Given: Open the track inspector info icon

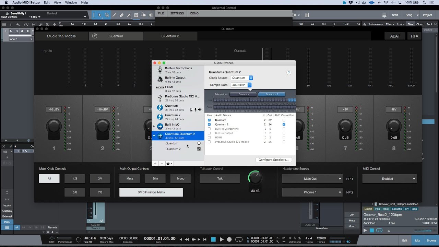Looking at the screenshot, I should 11,24.
